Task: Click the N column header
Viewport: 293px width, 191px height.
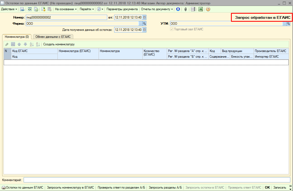Action: (x=8, y=54)
